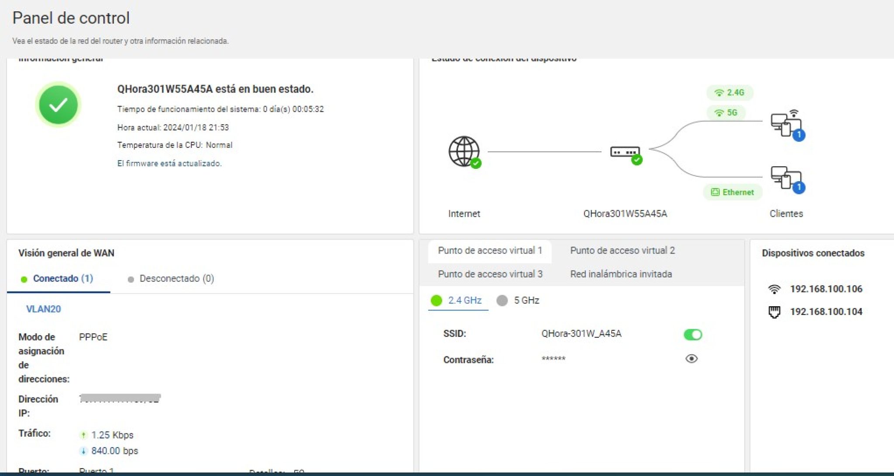Viewport: 894px width, 476px height.
Task: Click El firmware está actualizado link
Action: pyautogui.click(x=169, y=163)
